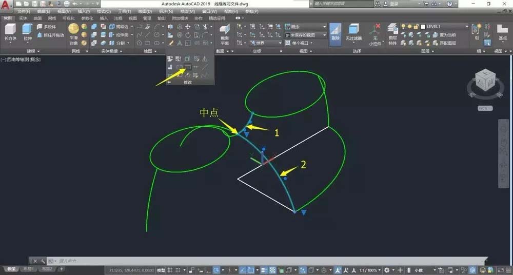Open the Single Viewport (单个视口) dropdown
Image resolution: width=513 pixels, height=275 pixels.
pos(299,43)
